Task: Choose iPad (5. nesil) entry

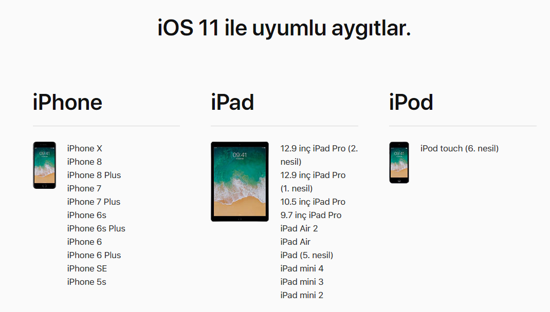Action: 306,255
